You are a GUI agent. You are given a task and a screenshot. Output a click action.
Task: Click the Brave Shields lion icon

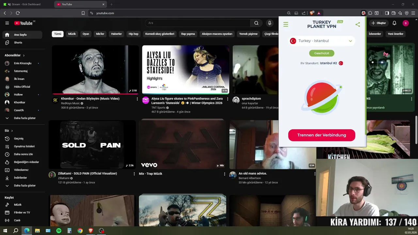click(312, 13)
